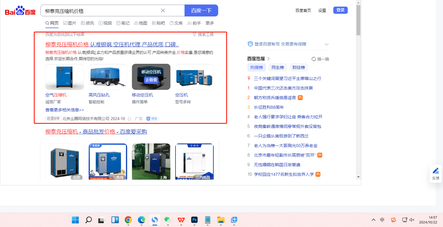Click the compressor image labeled 山东青岛
The image size is (443, 227).
(x=108, y=162)
